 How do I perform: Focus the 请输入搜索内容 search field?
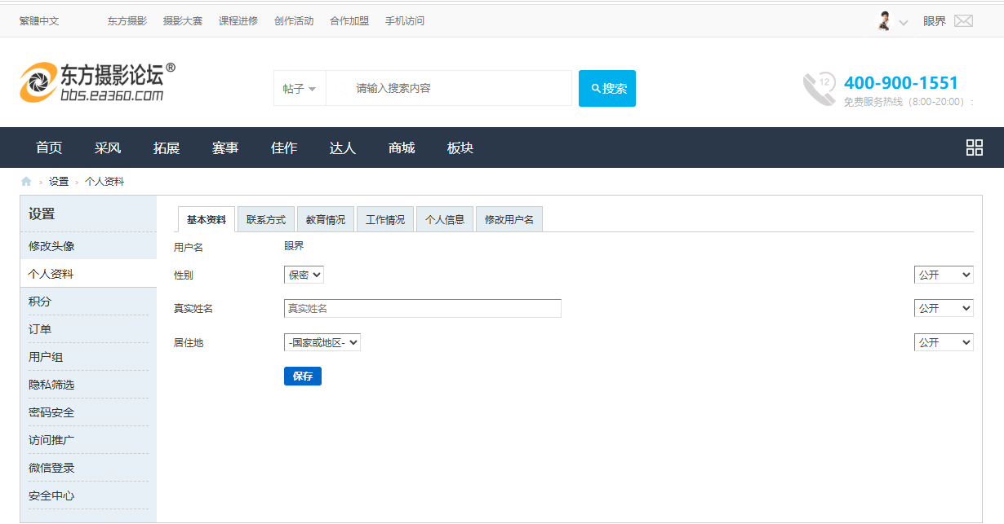click(x=449, y=88)
